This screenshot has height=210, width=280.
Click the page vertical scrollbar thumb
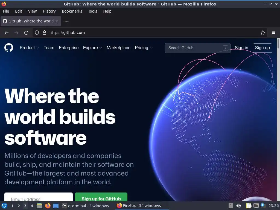pyautogui.click(x=278, y=43)
